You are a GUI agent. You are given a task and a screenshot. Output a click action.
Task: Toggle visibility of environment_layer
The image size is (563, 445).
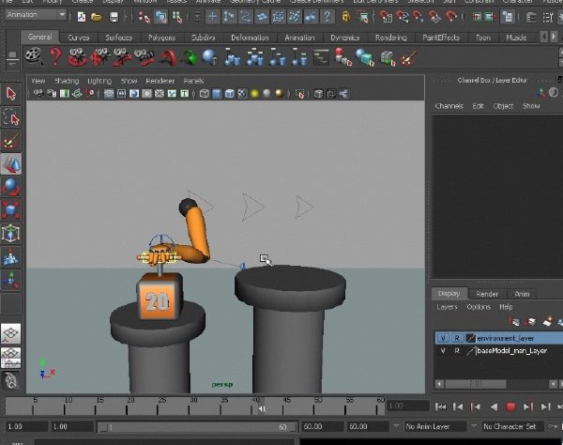pyautogui.click(x=443, y=338)
